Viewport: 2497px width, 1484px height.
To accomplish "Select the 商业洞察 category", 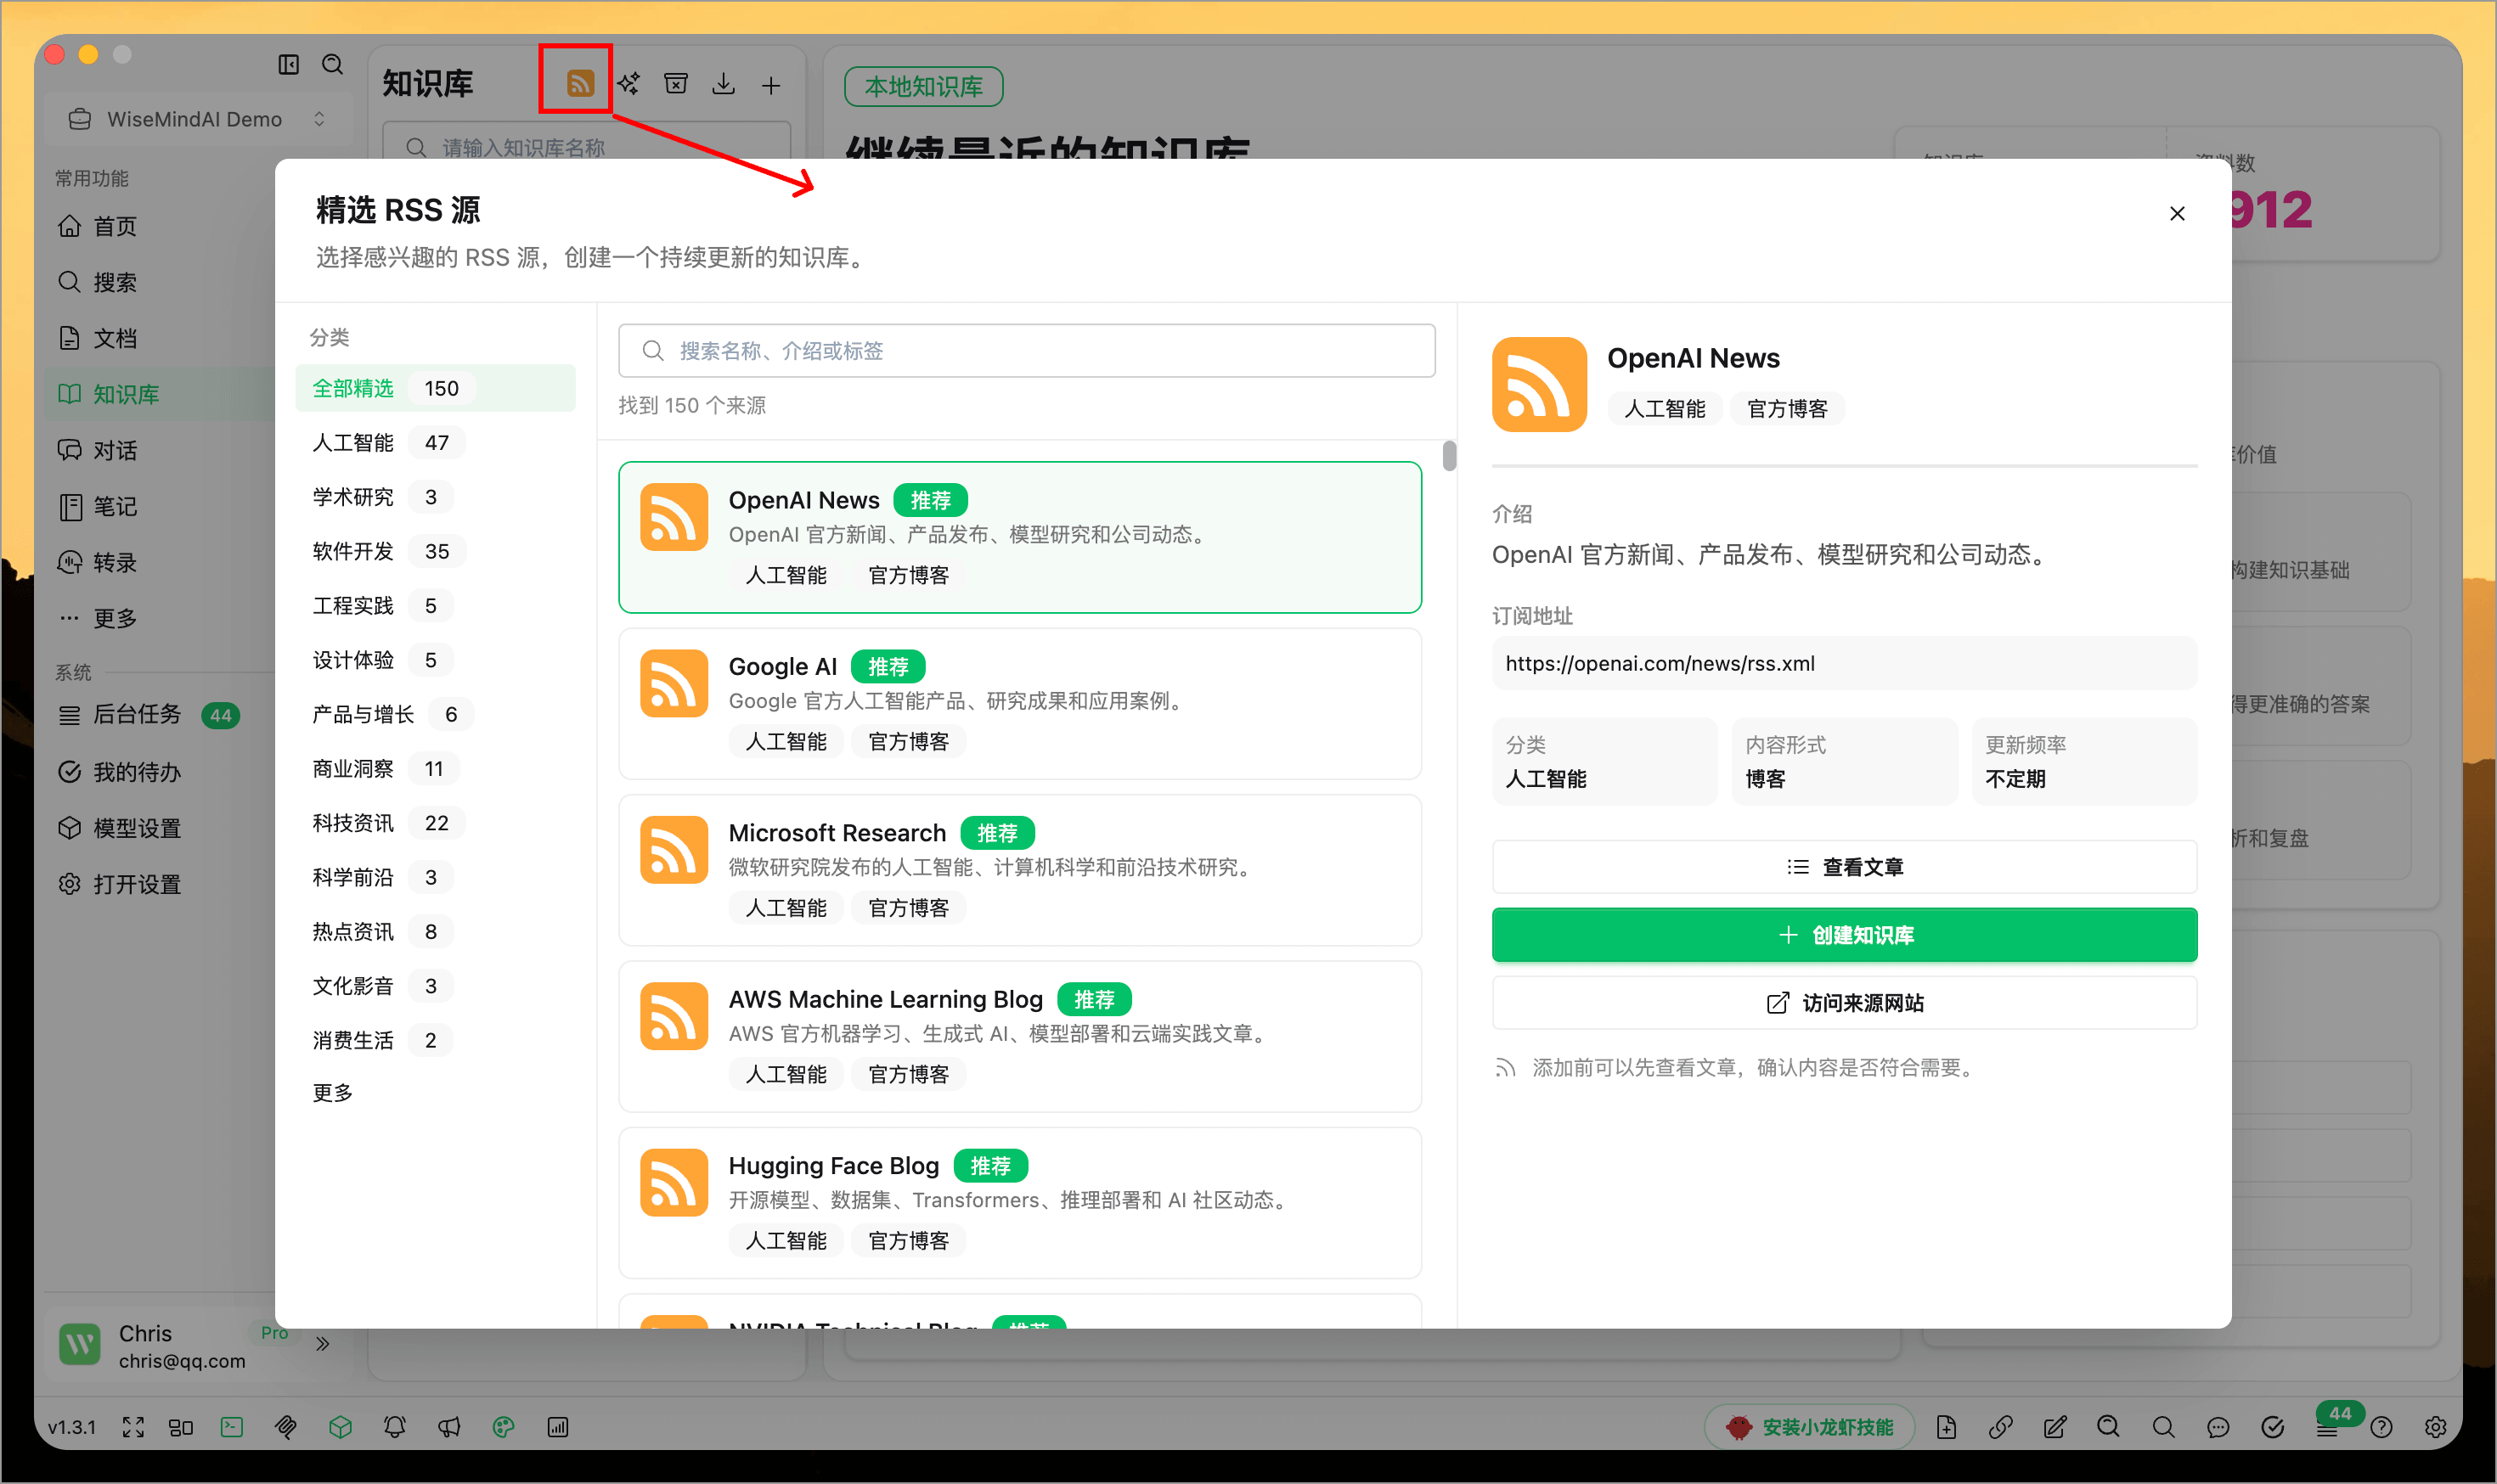I will point(435,768).
